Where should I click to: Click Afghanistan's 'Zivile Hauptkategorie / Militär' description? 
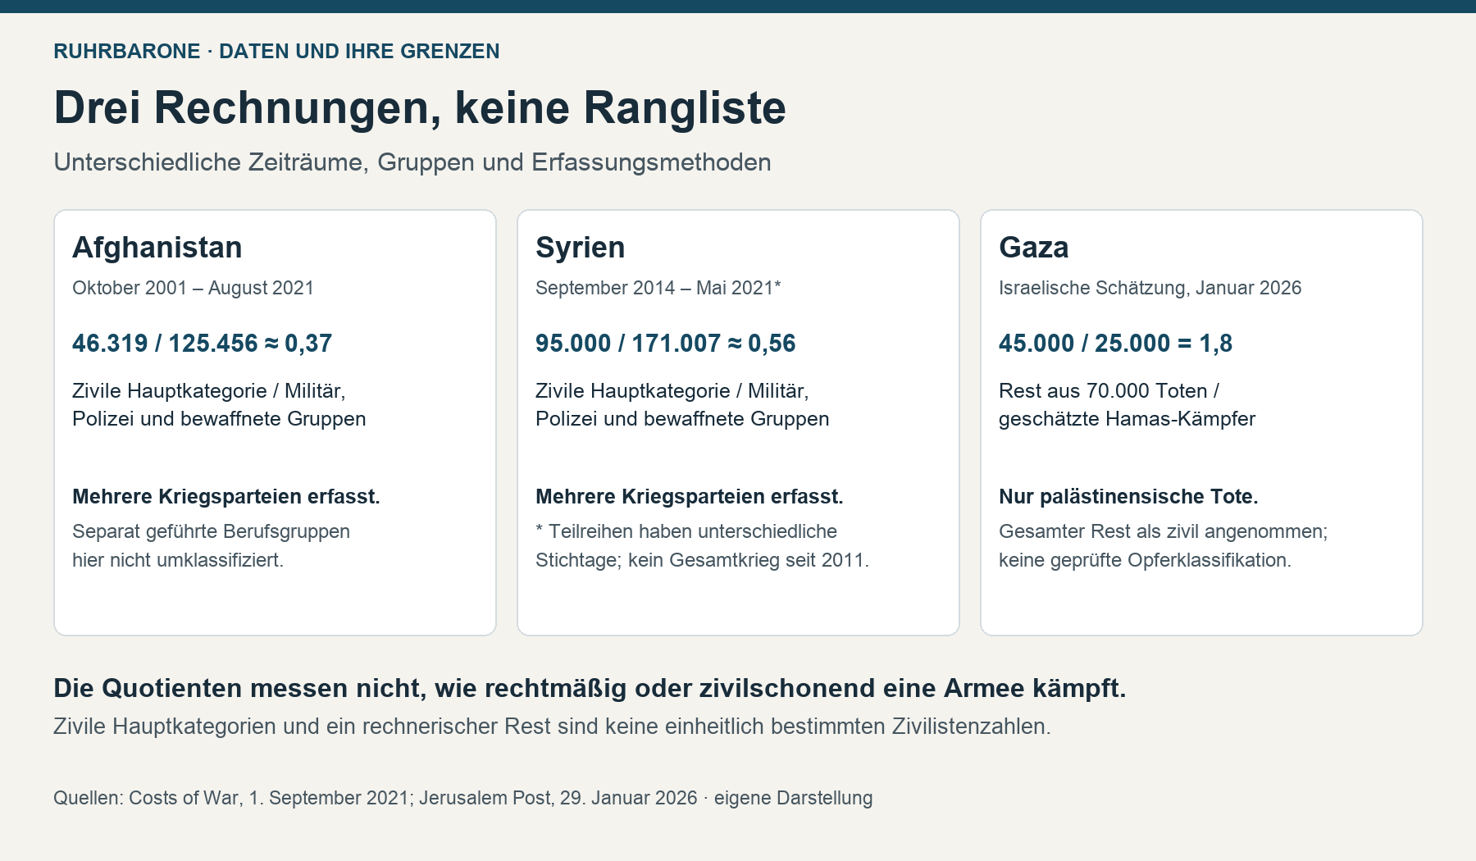click(219, 405)
